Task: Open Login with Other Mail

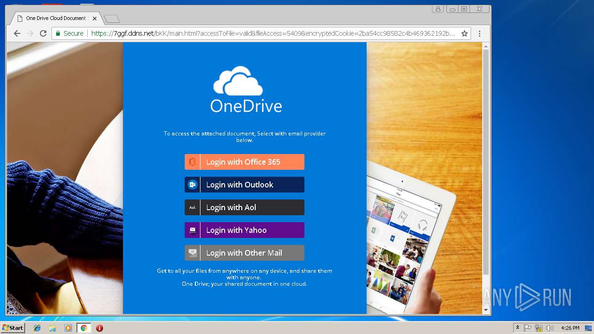Action: pos(245,253)
